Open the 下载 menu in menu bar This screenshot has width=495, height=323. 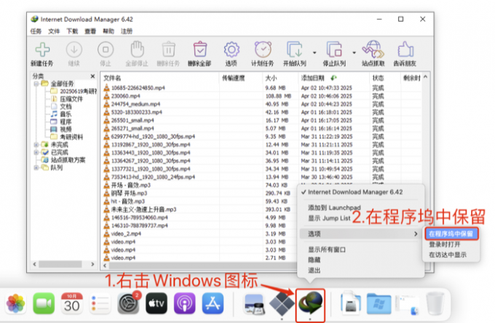[x=72, y=32]
